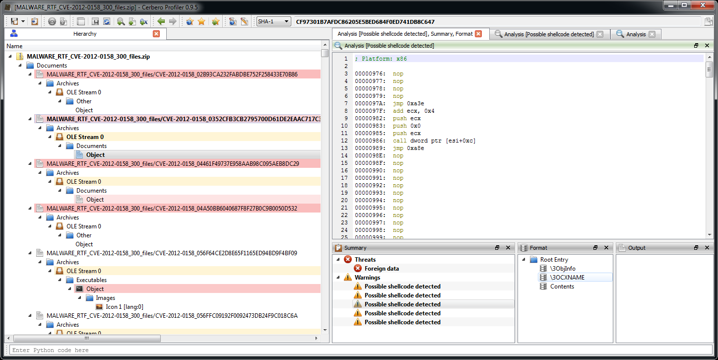The image size is (718, 360).
Task: Click the plain yellow star toolbar icon
Action: pyautogui.click(x=201, y=21)
